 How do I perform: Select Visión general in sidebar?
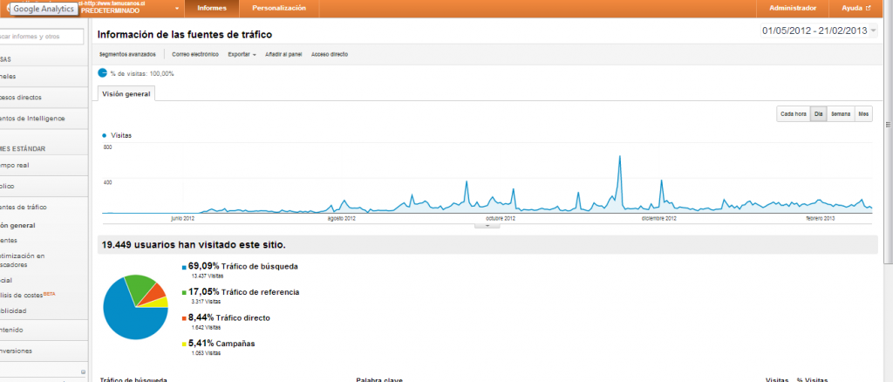tap(17, 225)
